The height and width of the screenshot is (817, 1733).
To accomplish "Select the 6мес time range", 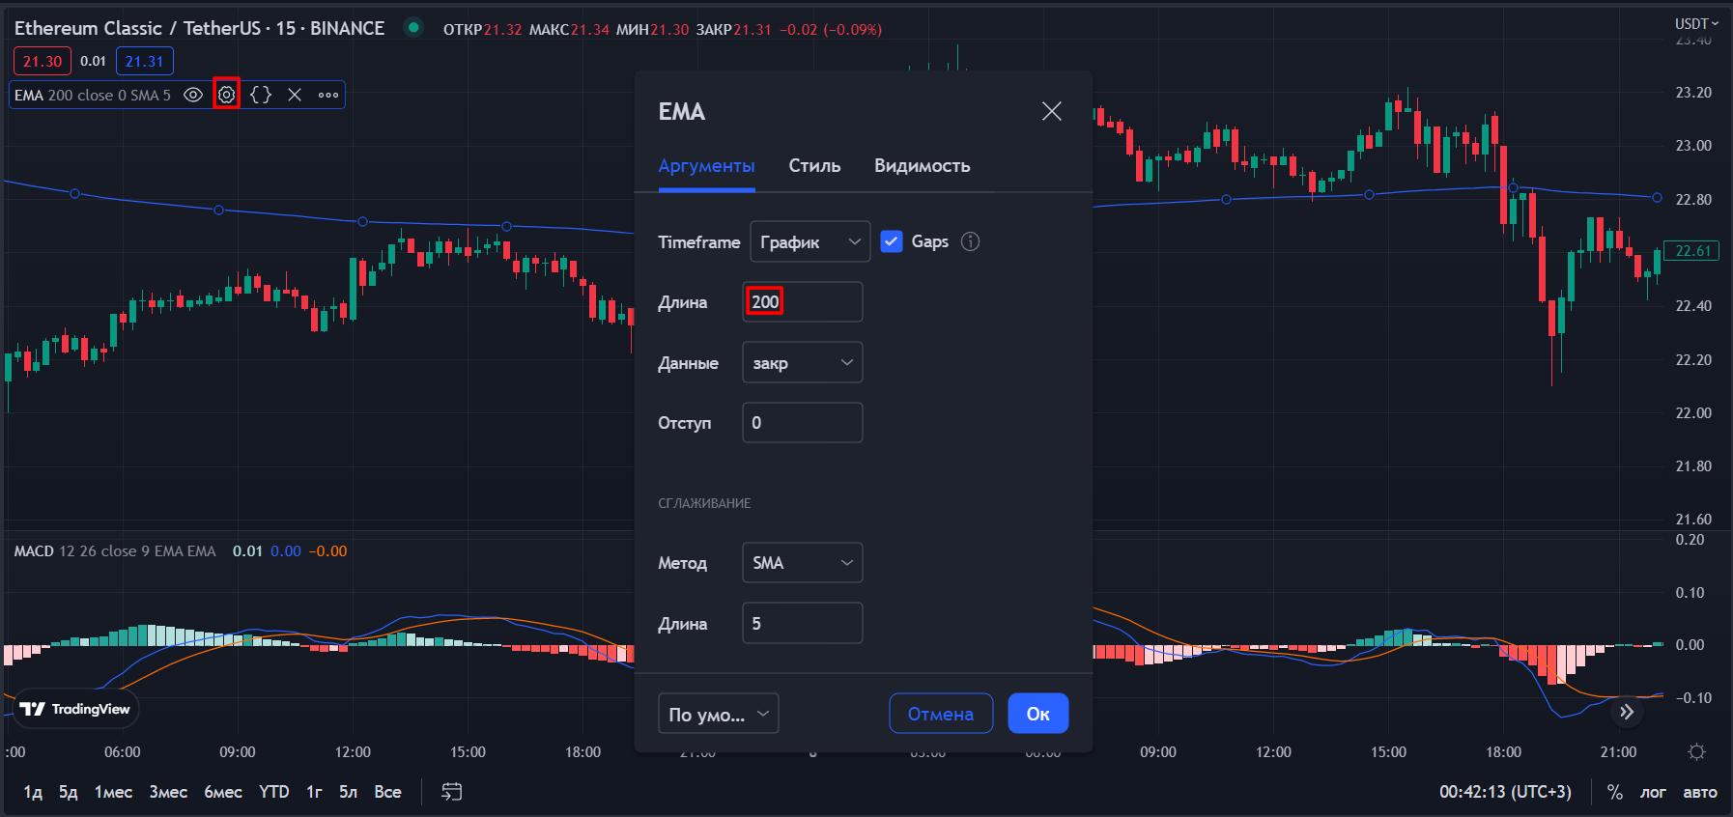I will (x=223, y=792).
